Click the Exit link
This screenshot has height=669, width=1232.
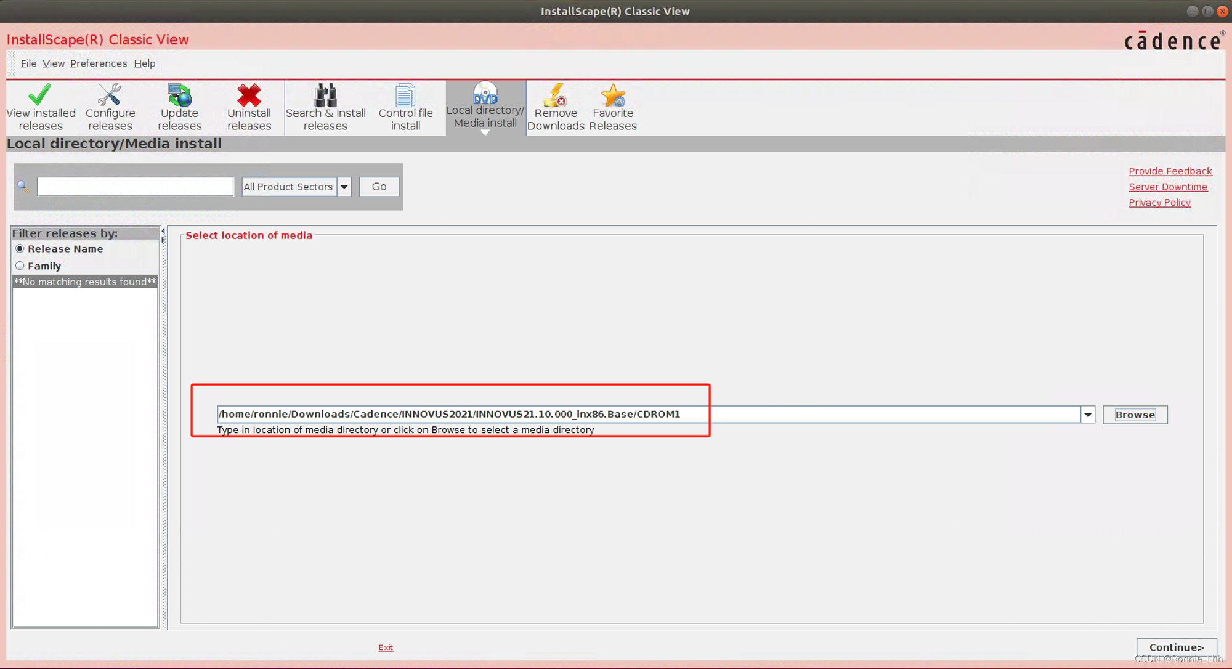(x=386, y=647)
